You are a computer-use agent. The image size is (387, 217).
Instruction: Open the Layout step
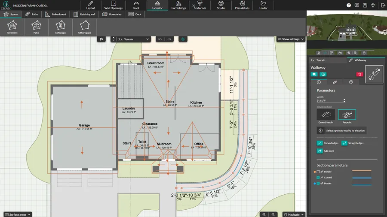pyautogui.click(x=91, y=5)
